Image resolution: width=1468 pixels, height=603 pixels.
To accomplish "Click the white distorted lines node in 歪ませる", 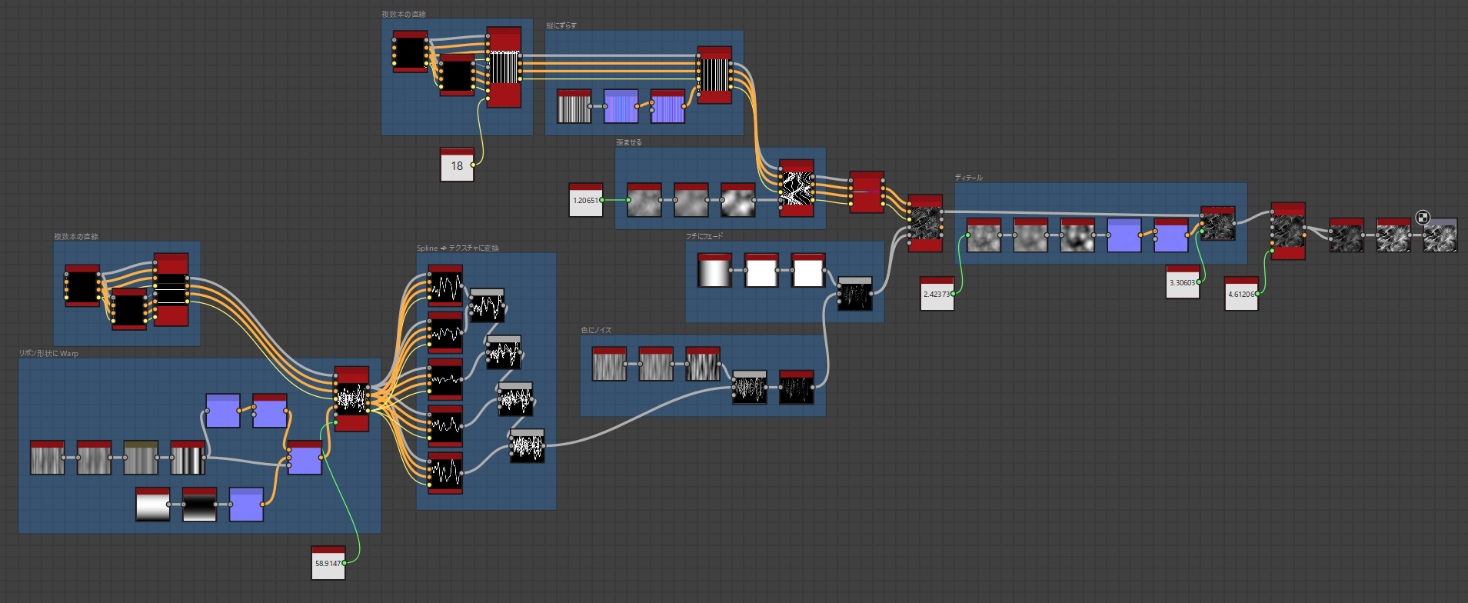I will (796, 189).
